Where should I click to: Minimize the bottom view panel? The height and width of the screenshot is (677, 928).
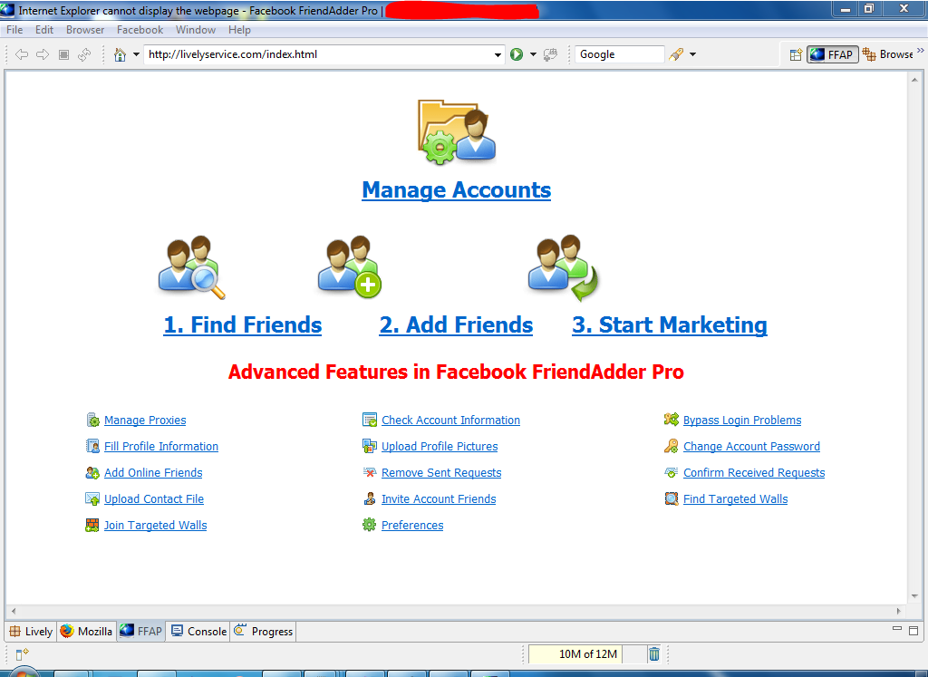click(x=897, y=629)
